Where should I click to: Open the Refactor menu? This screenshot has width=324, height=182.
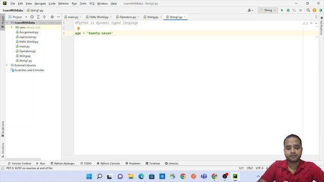click(x=63, y=4)
